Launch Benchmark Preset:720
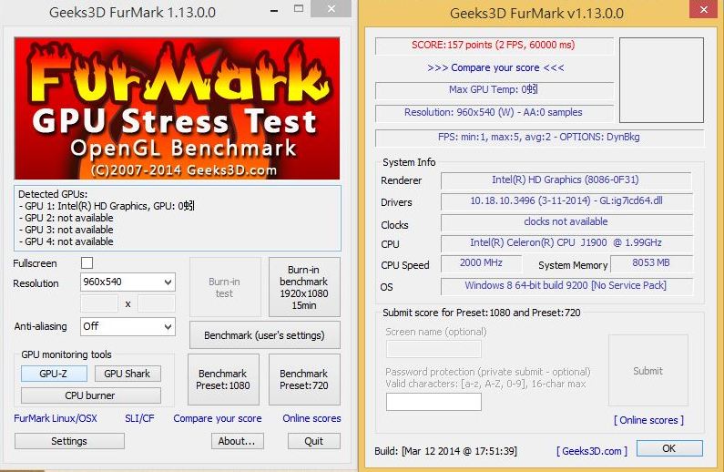 (x=304, y=379)
